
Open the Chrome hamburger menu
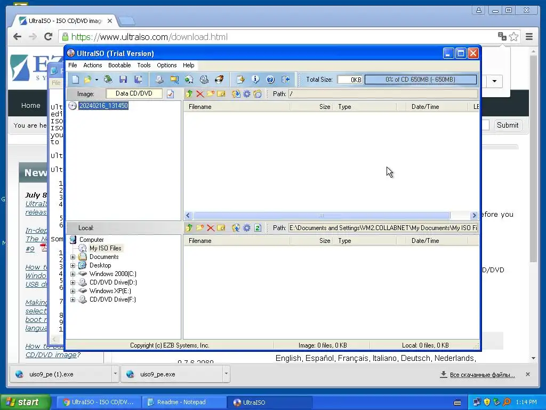529,37
